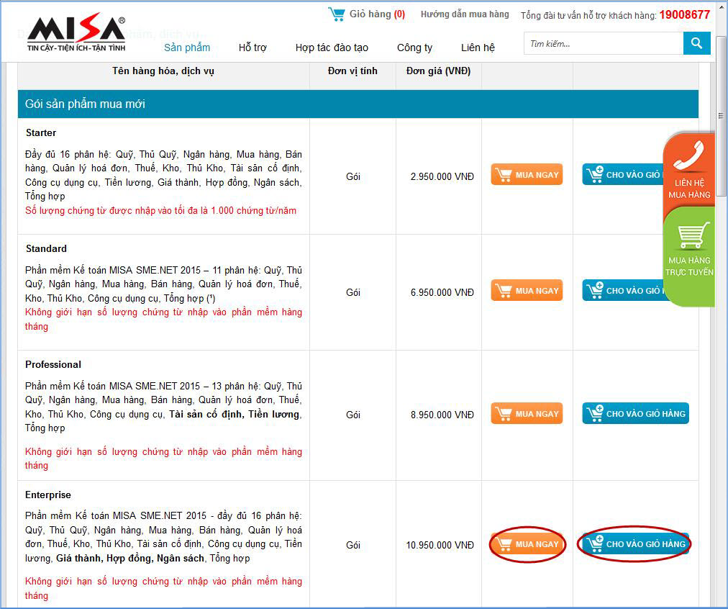Open the Hợp tác đào tạo menu
728x609 pixels.
click(332, 48)
